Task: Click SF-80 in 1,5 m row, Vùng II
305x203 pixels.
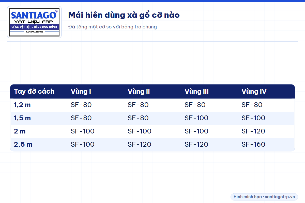Action: 138,118
